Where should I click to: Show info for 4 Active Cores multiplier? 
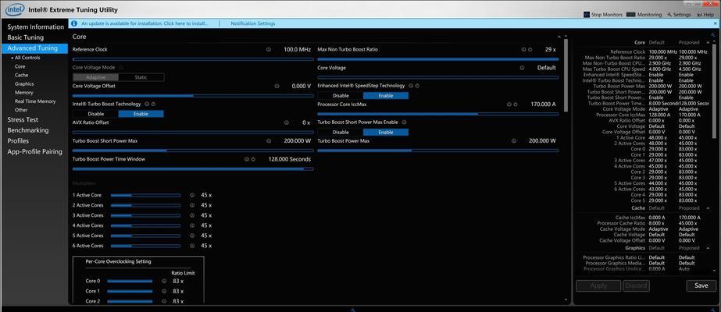coord(193,225)
